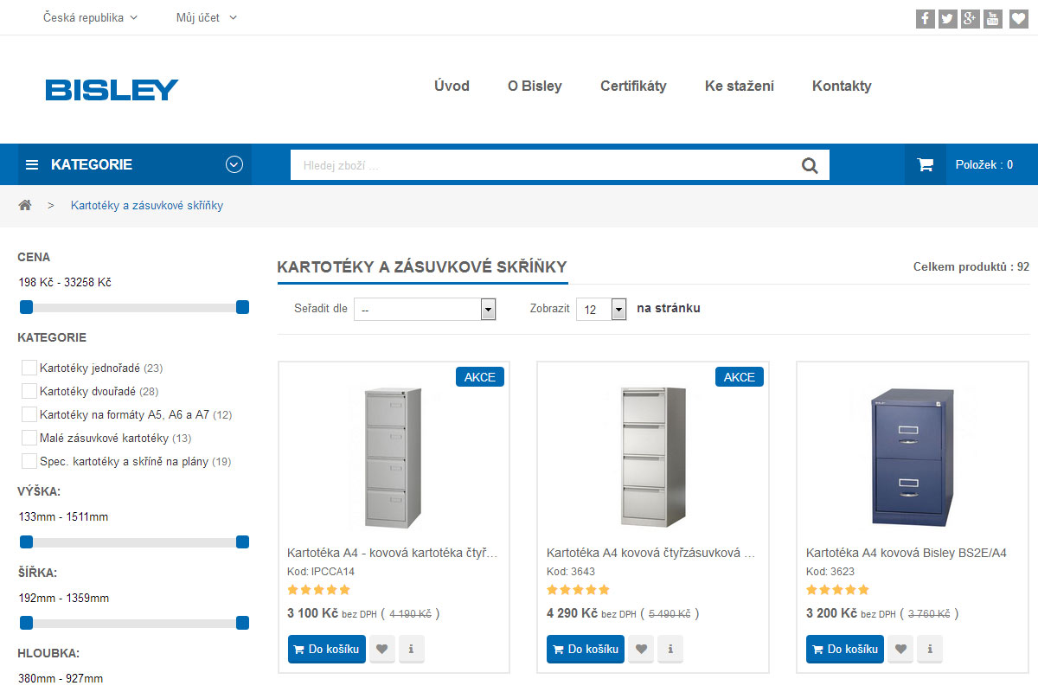Click the maximum Šířka slider handle
Screen dimensions: 1038x692
coord(242,623)
